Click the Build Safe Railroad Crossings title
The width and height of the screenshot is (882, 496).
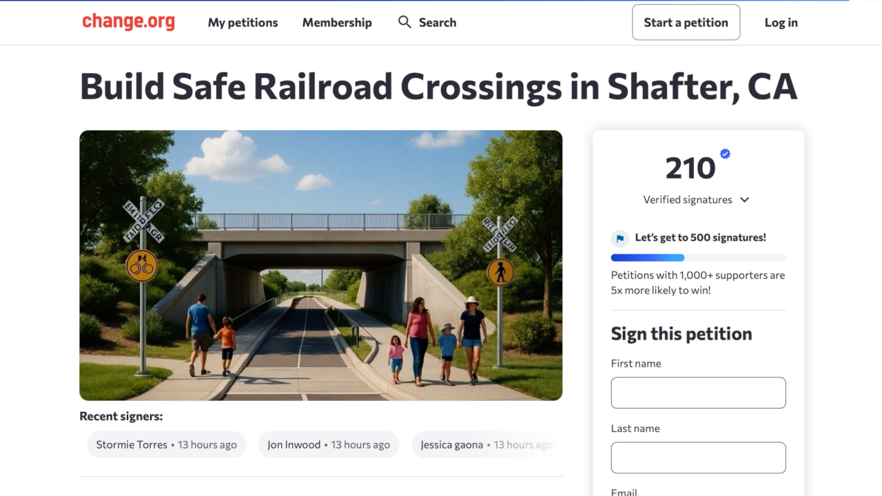coord(438,87)
